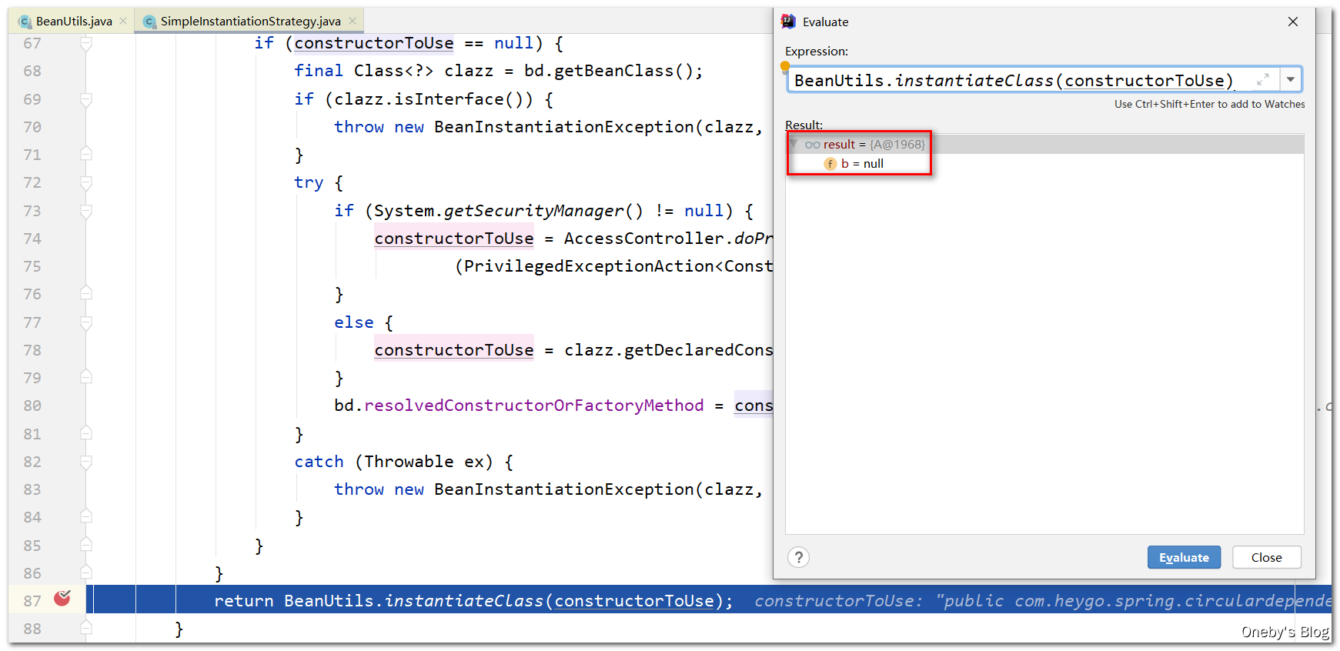Viewport: 1340px width, 651px height.
Task: Click the class icon on the SimpleInstantiationStrategy.java tab
Action: pyautogui.click(x=149, y=22)
